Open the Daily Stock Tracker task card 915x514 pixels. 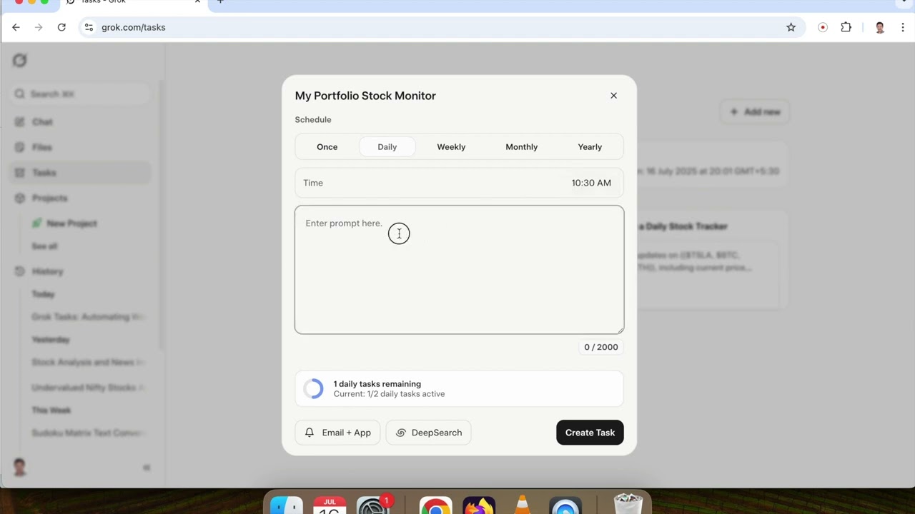(713, 259)
